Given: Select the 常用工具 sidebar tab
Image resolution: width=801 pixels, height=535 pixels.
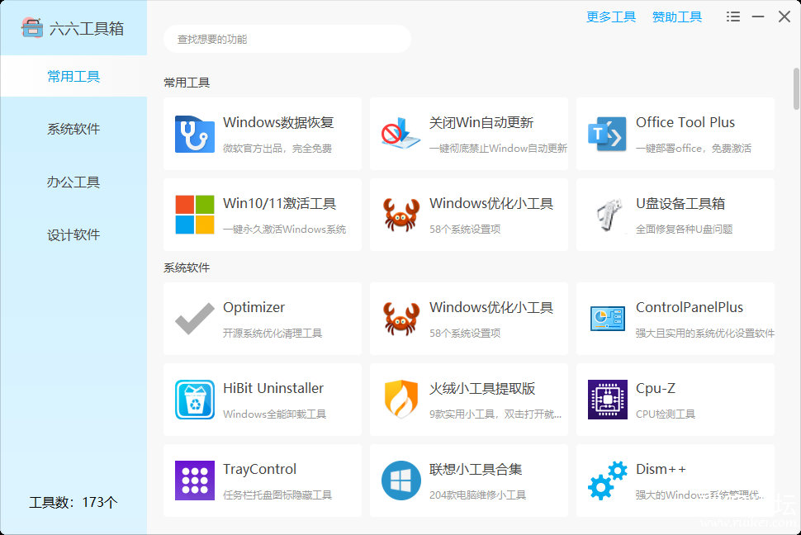Looking at the screenshot, I should tap(73, 76).
